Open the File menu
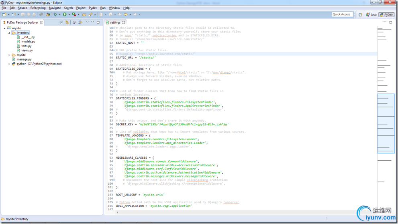This screenshot has height=224, width=398. pos(4,8)
